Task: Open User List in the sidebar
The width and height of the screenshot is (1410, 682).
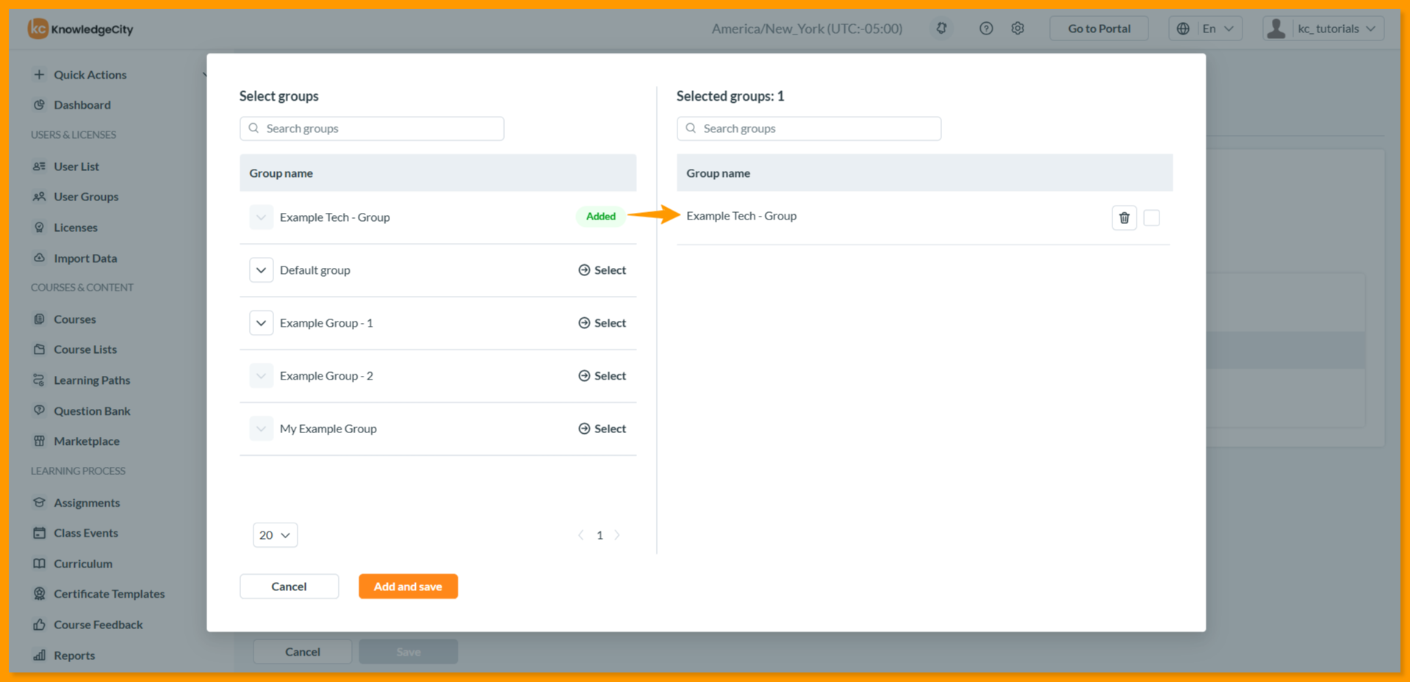Action: 76,167
